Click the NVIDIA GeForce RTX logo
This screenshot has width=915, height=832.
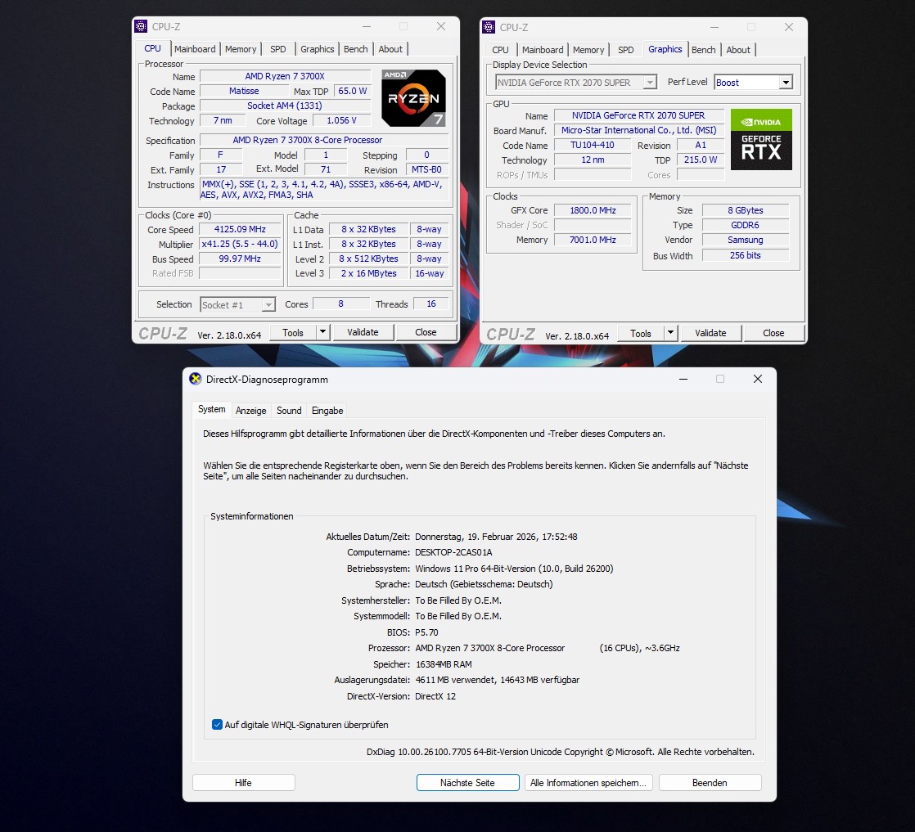(761, 139)
